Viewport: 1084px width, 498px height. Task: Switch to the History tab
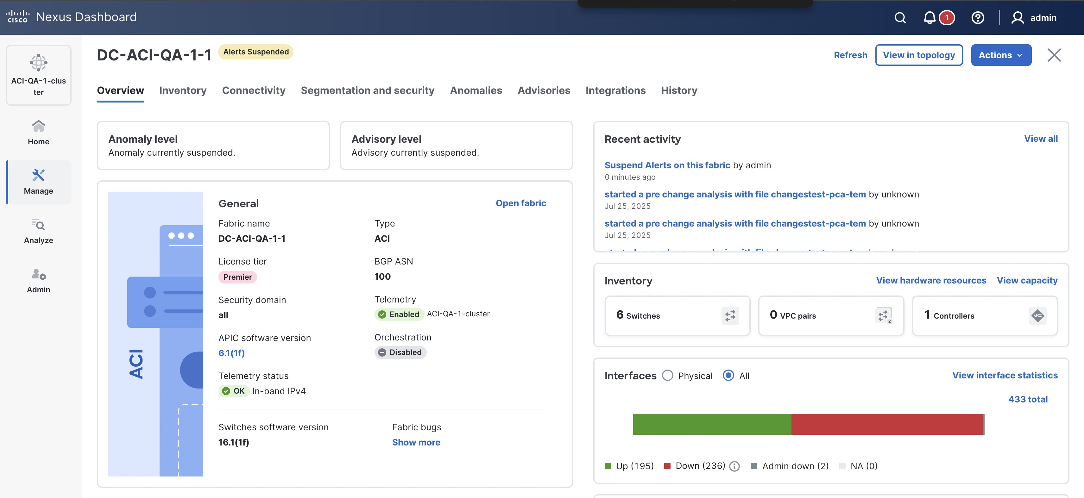pyautogui.click(x=679, y=90)
